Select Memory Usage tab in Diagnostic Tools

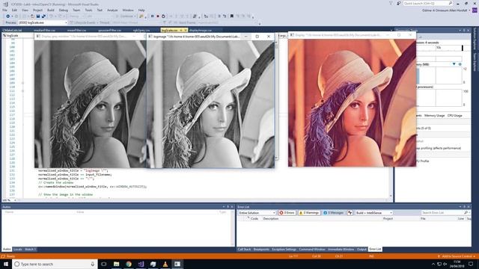[434, 116]
